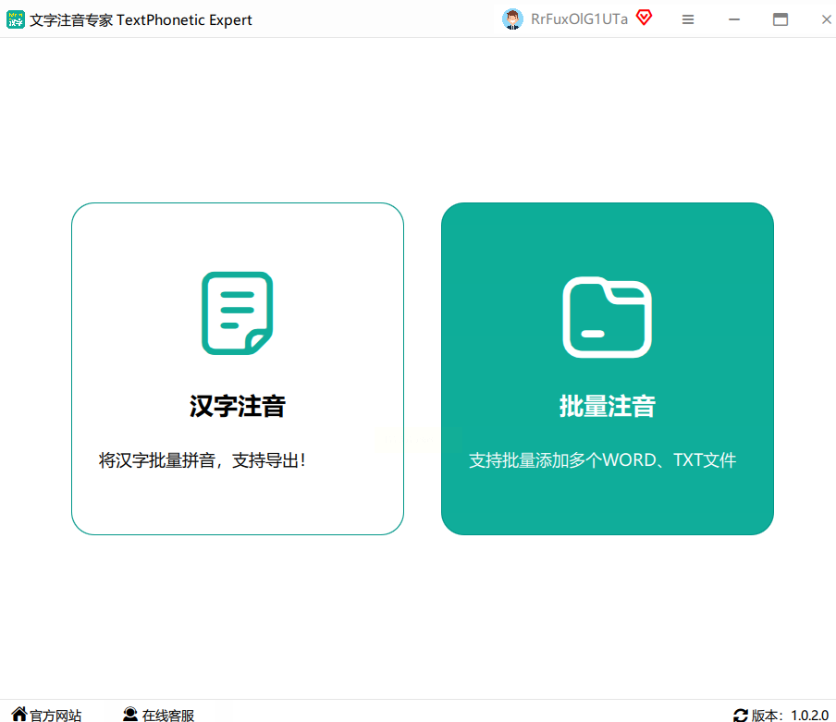Minimize the application window
Screen dimensions: 836x722
click(x=734, y=19)
